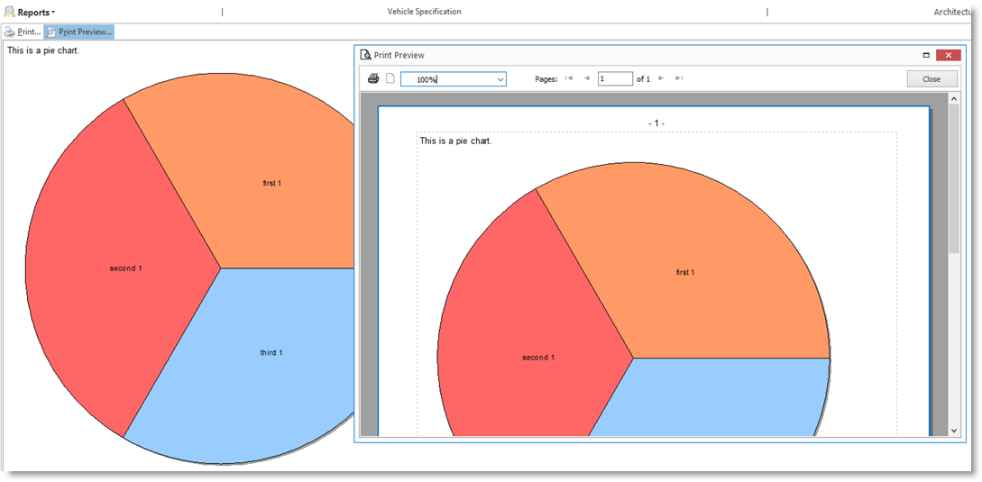Maximize the Print Preview window

pos(925,55)
